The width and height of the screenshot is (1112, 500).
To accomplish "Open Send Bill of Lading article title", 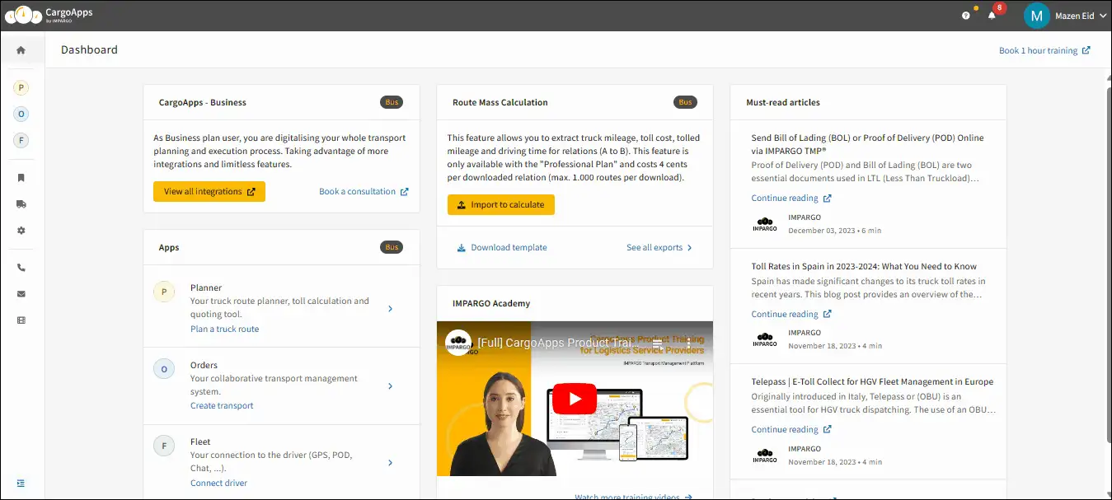I will 867,144.
